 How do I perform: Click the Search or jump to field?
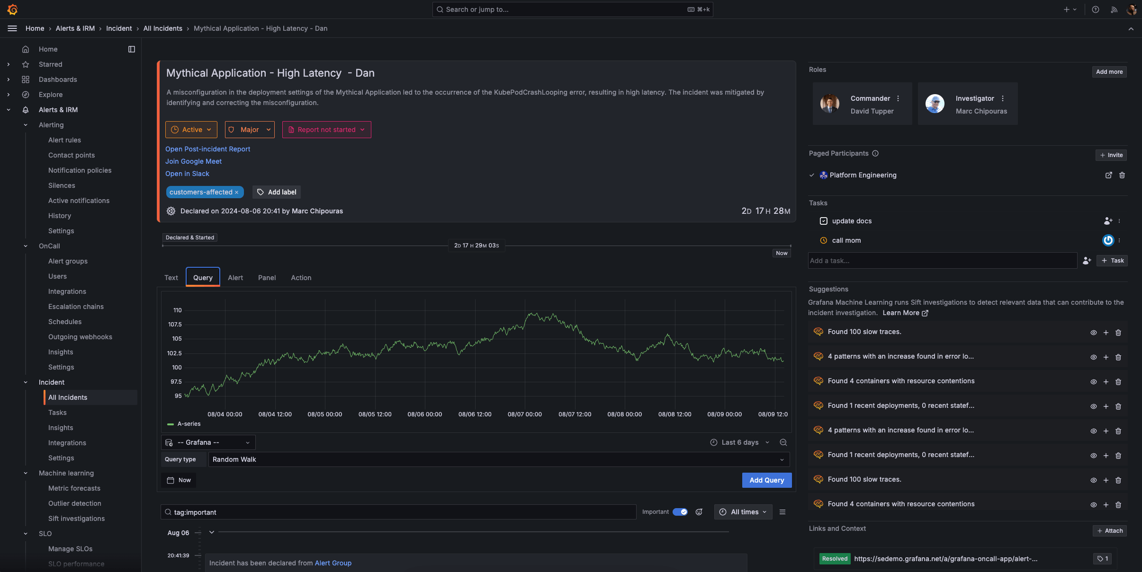click(571, 9)
